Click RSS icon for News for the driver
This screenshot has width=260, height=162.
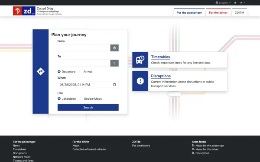coord(193,149)
